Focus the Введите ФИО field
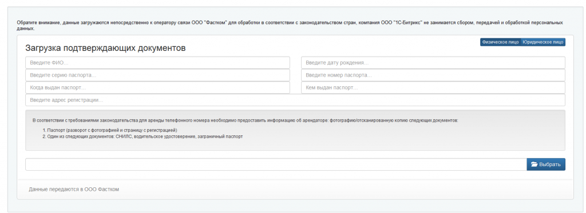 [x=158, y=63]
